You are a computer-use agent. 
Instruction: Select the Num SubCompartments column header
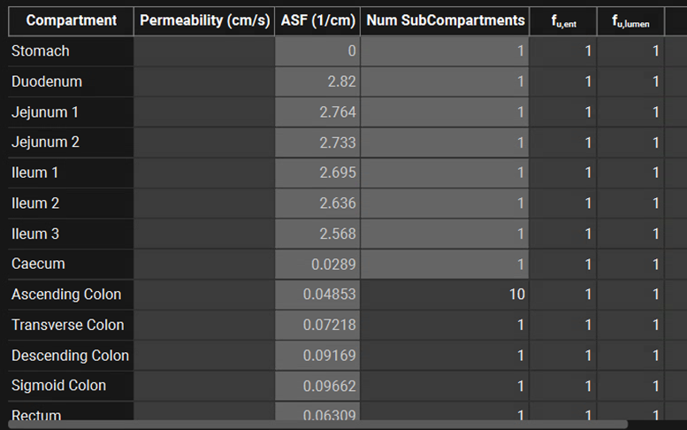click(445, 20)
